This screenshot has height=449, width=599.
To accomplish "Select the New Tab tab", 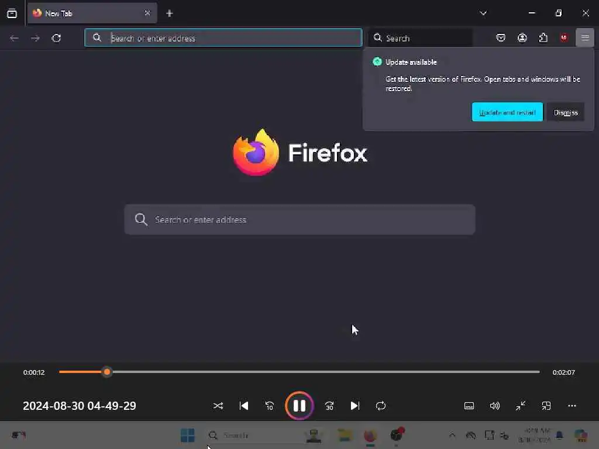I will point(92,13).
